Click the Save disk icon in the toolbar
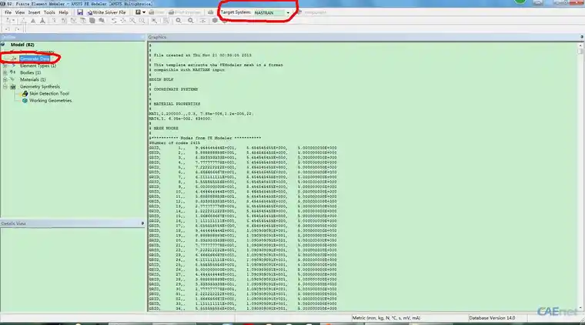The image size is (585, 325). pyautogui.click(x=80, y=12)
